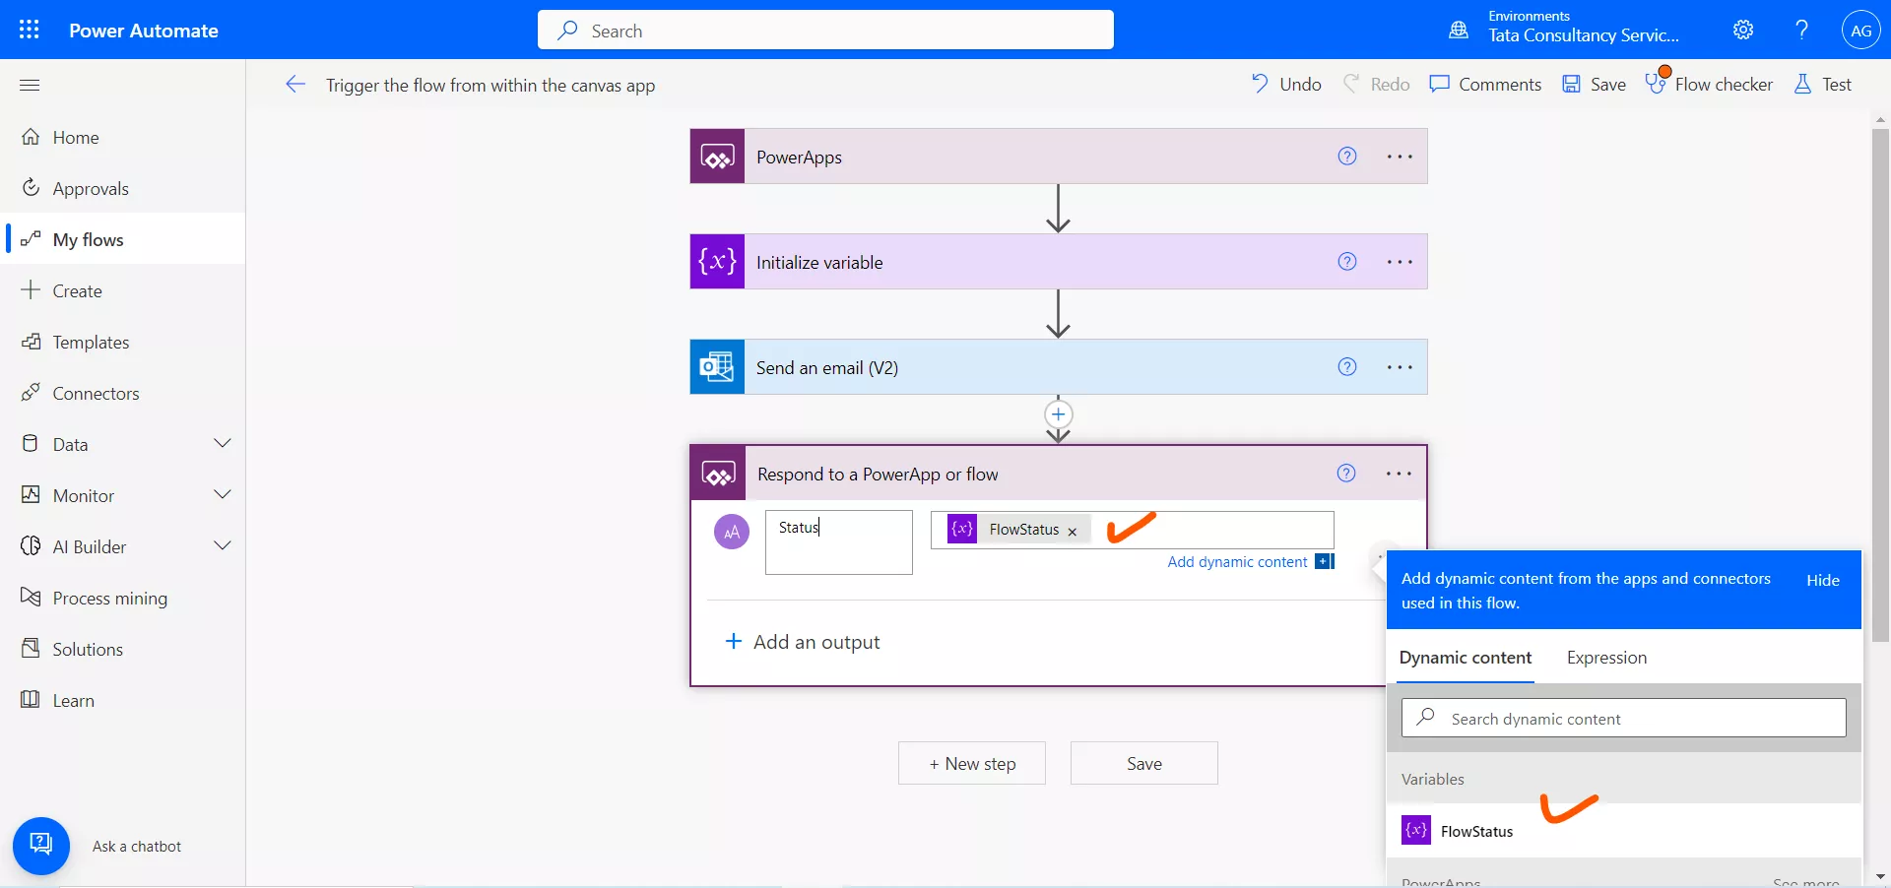Click the Initialize variable curly-brace icon

pyautogui.click(x=717, y=262)
